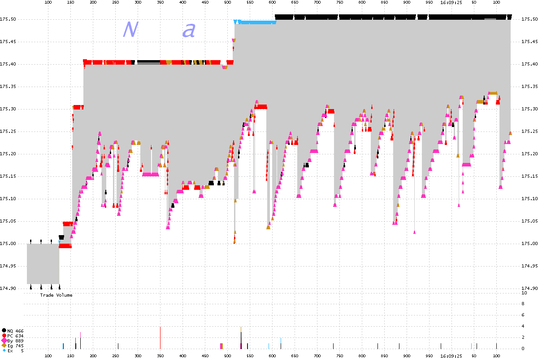Click the red bid bar at 175.30 near 160

coord(78,107)
